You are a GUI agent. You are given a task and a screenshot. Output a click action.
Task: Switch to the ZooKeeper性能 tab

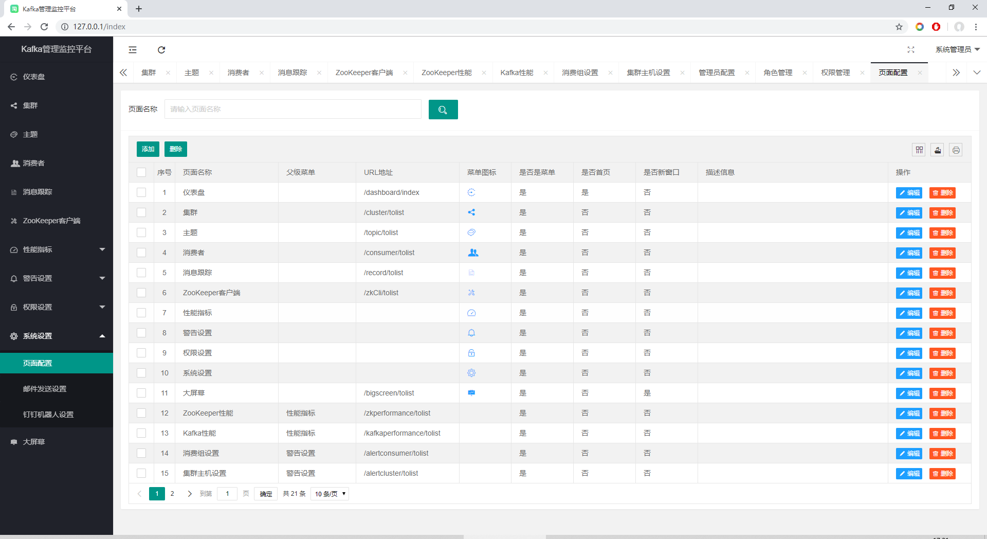(446, 73)
